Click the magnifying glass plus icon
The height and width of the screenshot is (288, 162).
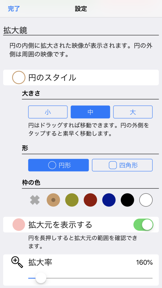tap(17, 262)
